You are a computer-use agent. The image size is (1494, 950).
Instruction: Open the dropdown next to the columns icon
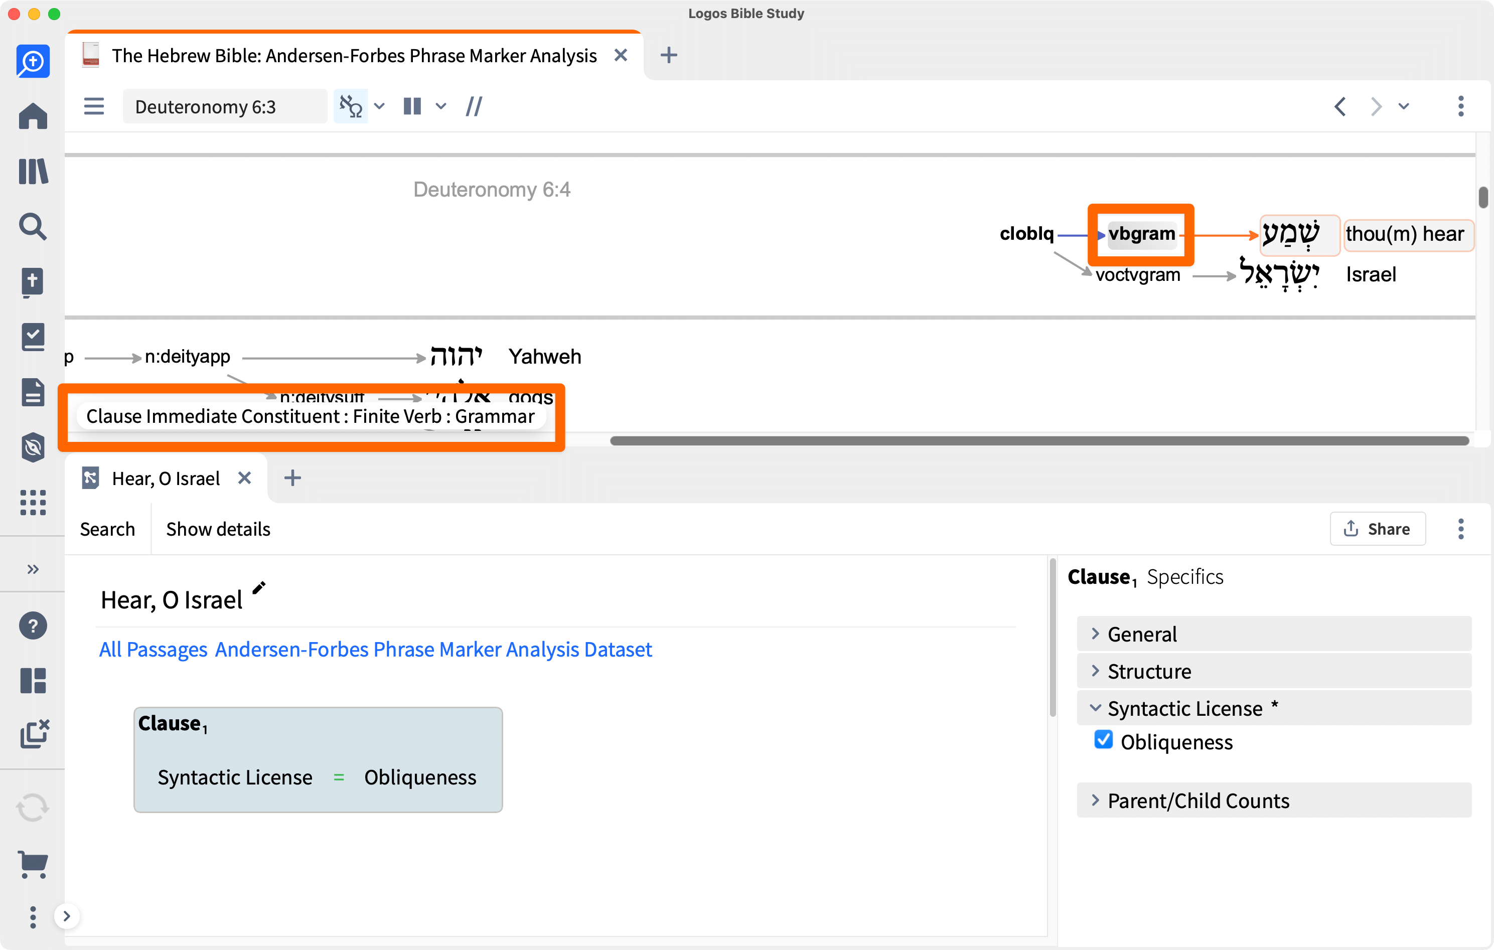pyautogui.click(x=441, y=106)
